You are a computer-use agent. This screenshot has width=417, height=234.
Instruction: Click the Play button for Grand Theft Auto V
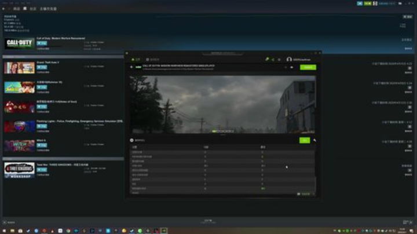coord(42,67)
